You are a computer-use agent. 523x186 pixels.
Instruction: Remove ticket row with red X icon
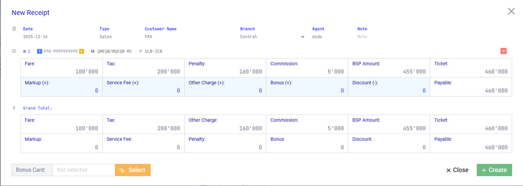click(x=503, y=51)
